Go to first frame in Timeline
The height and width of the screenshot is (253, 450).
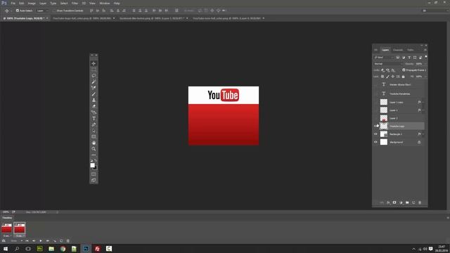click(x=27, y=241)
